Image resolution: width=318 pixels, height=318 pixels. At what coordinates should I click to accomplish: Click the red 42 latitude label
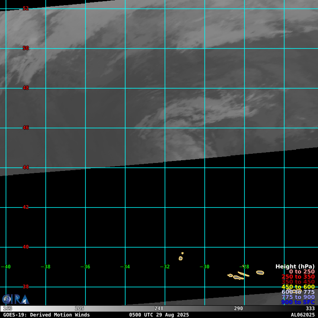pos(25,207)
